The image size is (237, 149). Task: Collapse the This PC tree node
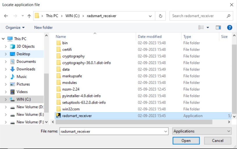coord(3,39)
